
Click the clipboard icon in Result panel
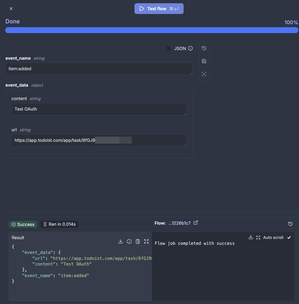[x=138, y=241]
